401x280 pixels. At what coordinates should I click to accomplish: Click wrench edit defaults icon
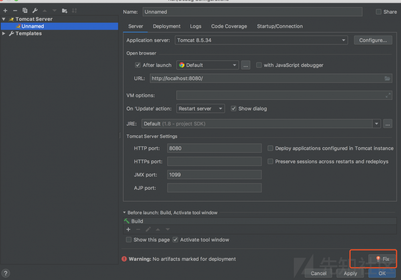[35, 10]
